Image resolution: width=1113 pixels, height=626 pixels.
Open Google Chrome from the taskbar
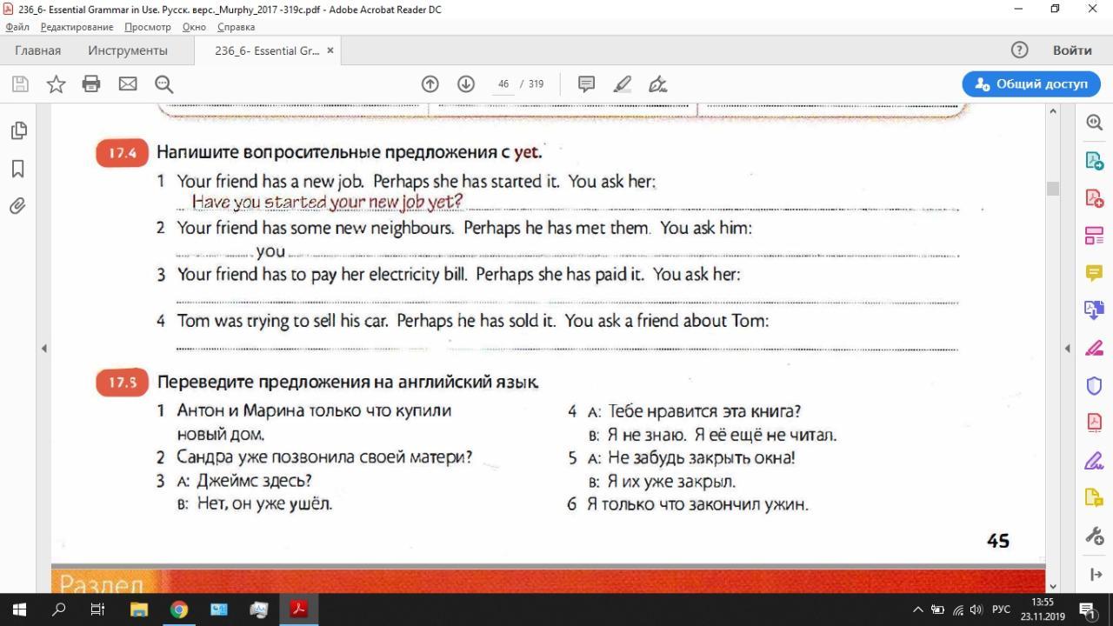click(179, 609)
